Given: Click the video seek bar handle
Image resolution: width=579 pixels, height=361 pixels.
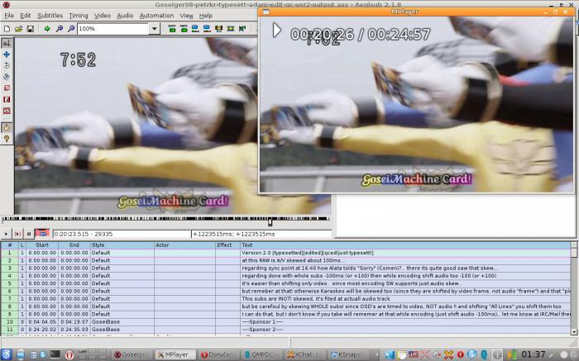Looking at the screenshot, I should point(270,221).
